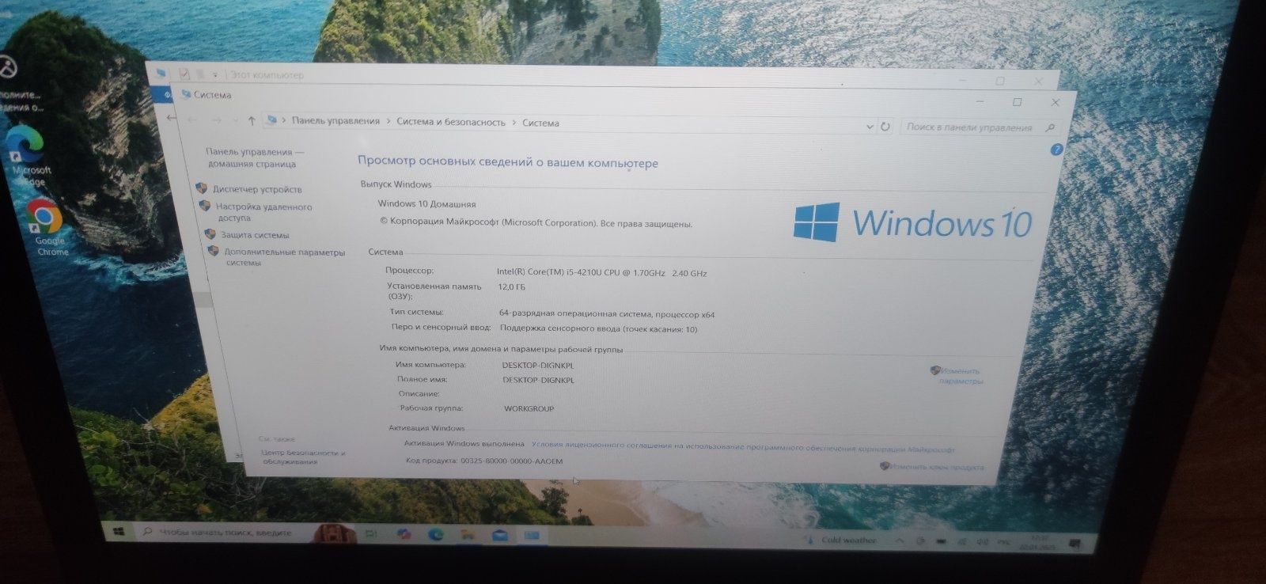Maximize the Система window
This screenshot has height=584, width=1266.
[1018, 102]
